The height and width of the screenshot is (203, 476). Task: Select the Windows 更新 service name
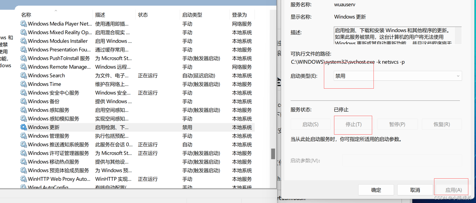[44, 127]
